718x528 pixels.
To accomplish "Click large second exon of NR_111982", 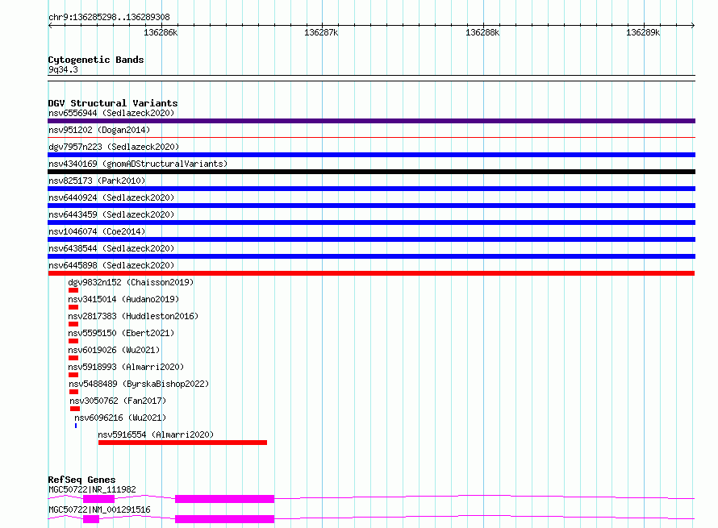I will pyautogui.click(x=225, y=499).
